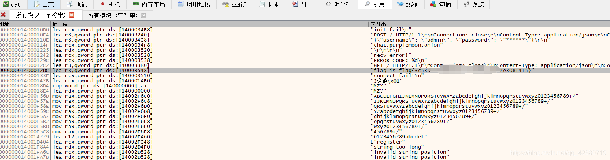Screen dimensions: 610x160
Task: Click the trace footprints icon
Action: (467, 4)
